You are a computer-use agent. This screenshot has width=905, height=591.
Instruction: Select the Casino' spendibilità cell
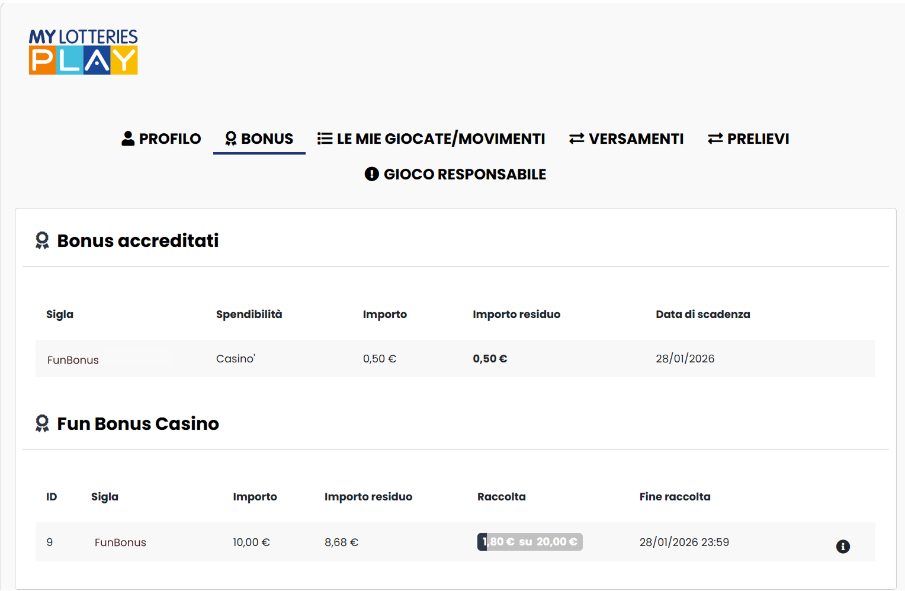click(235, 358)
